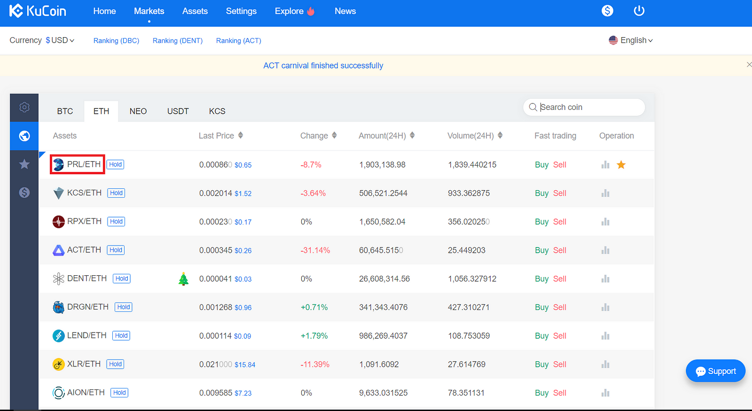This screenshot has height=411, width=752.
Task: Open the chart icon for ACT/ETH
Action: click(605, 250)
